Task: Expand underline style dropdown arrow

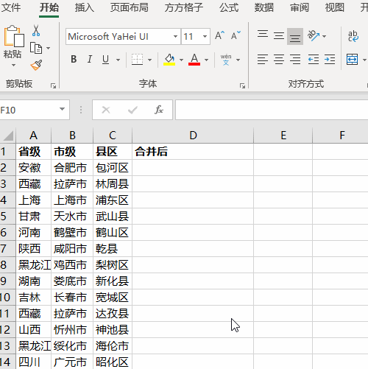Action: tap(118, 60)
